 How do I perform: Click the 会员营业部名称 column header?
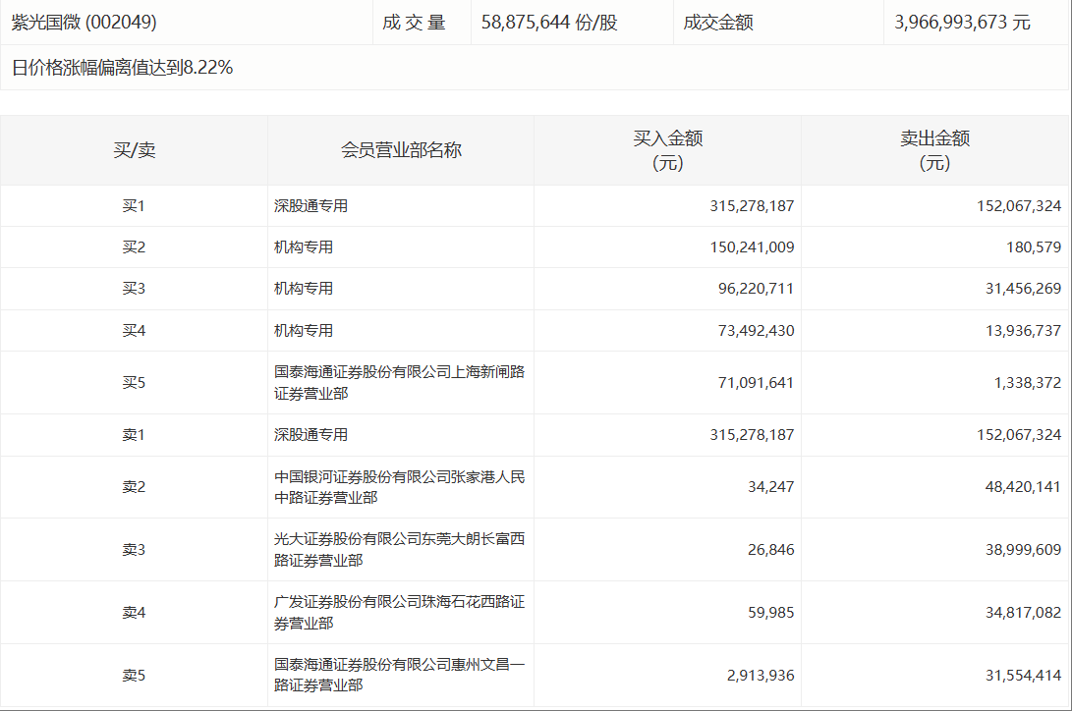coord(401,150)
